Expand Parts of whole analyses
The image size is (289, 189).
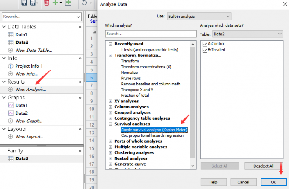pyautogui.click(x=110, y=141)
